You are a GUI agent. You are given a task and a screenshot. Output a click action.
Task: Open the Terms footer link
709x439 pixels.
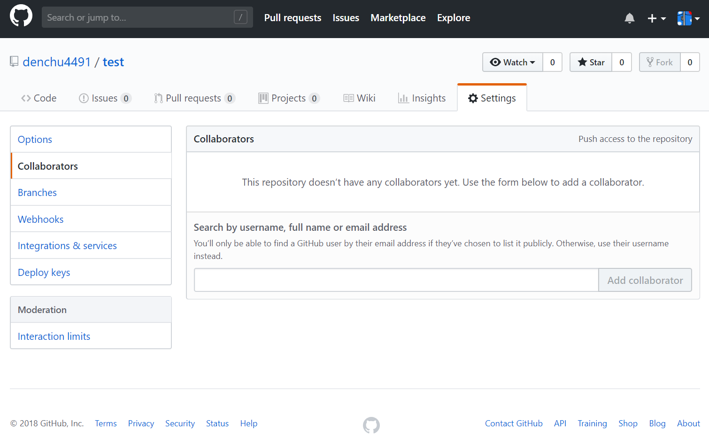[x=106, y=423]
